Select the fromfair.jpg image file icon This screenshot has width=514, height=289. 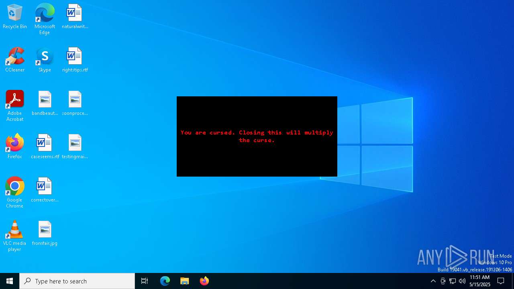[x=45, y=234]
